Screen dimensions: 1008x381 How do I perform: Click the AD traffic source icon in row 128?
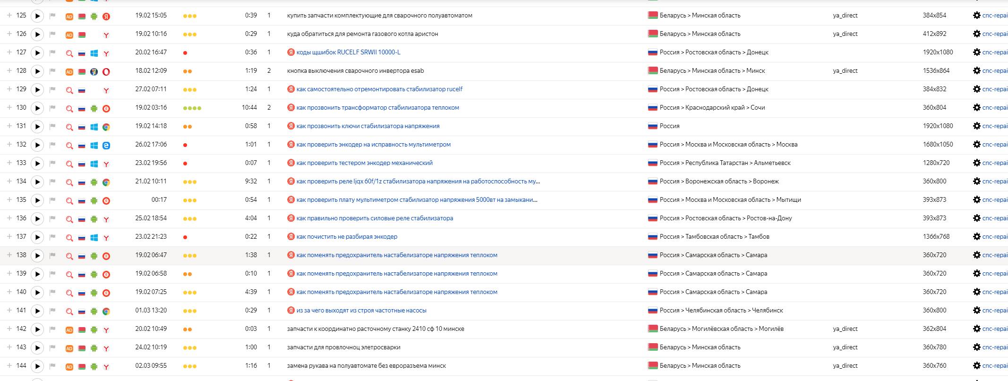69,71
